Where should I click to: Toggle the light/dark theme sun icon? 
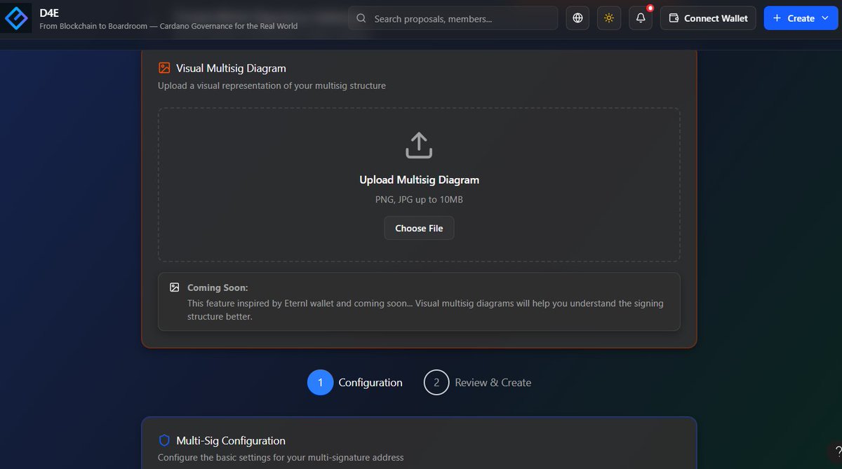click(x=608, y=18)
